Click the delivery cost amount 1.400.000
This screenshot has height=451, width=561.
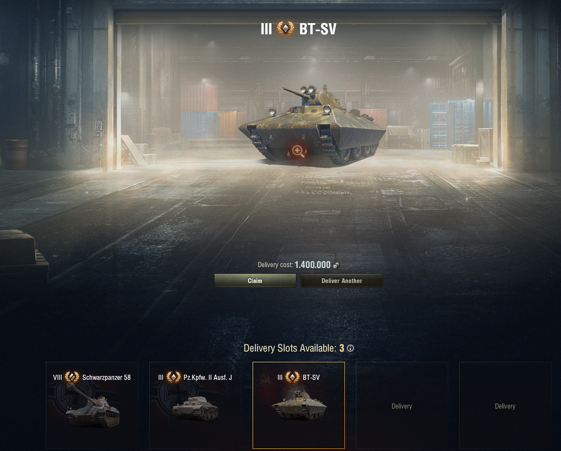313,265
